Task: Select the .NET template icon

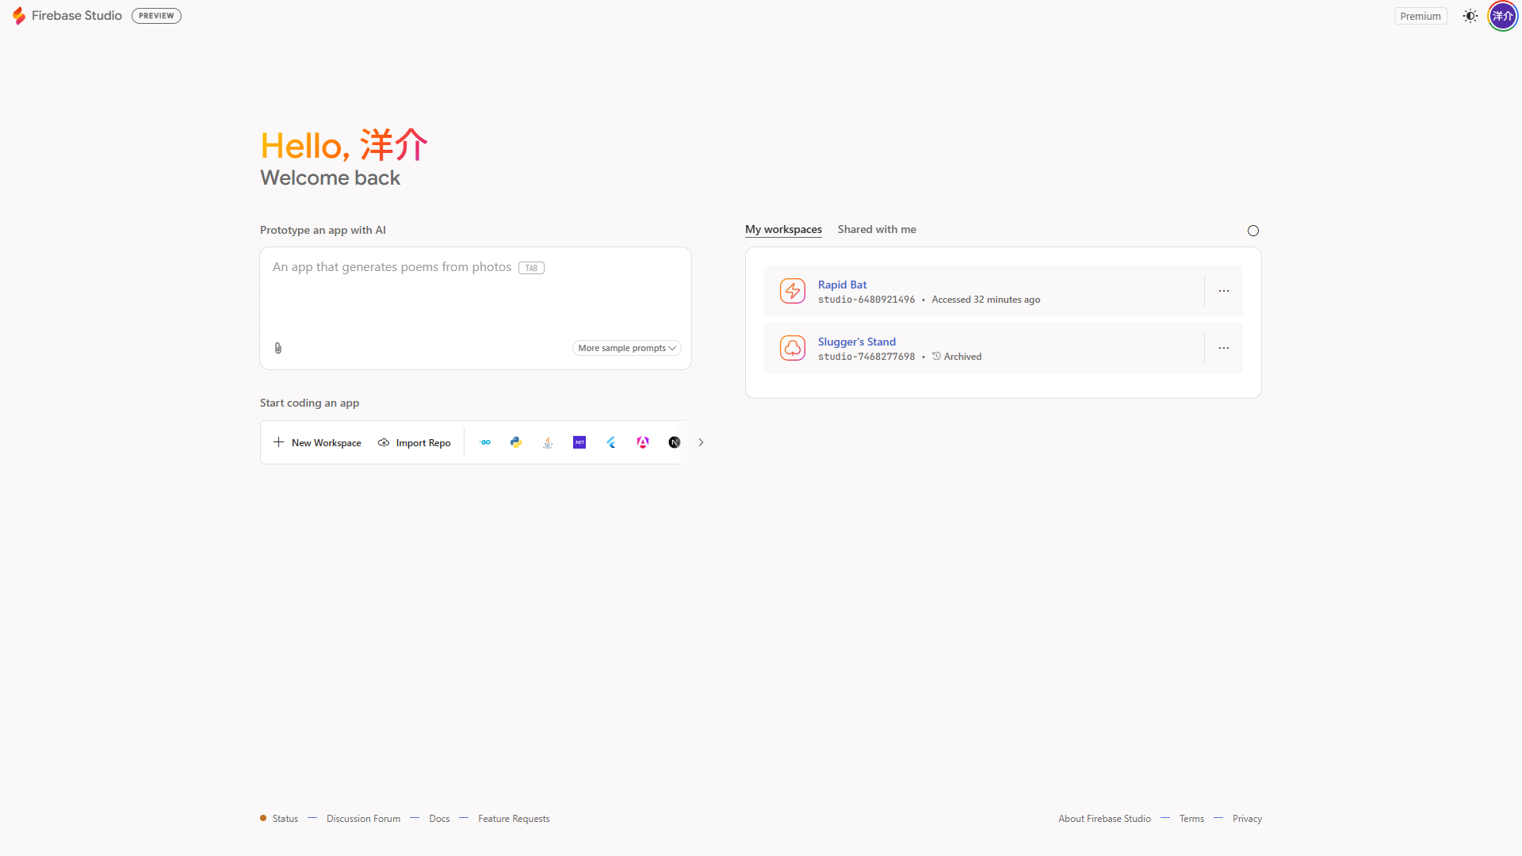Action: [x=579, y=442]
